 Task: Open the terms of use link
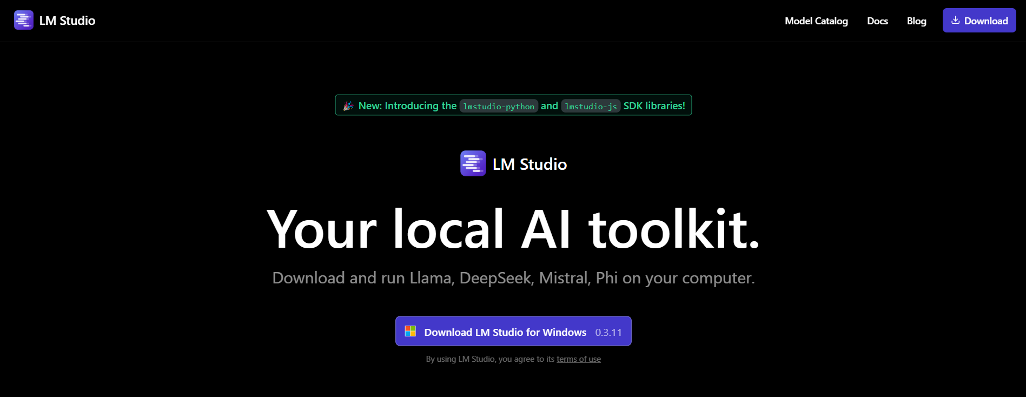(579, 359)
